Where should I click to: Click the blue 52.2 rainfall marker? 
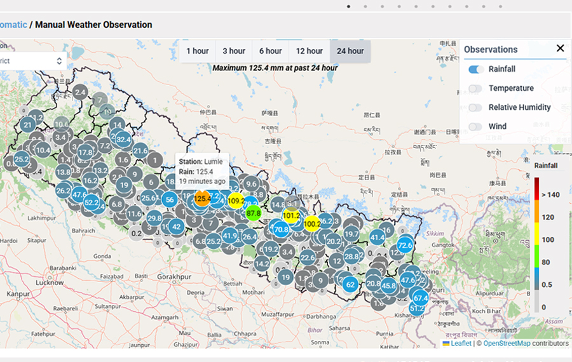click(x=91, y=203)
